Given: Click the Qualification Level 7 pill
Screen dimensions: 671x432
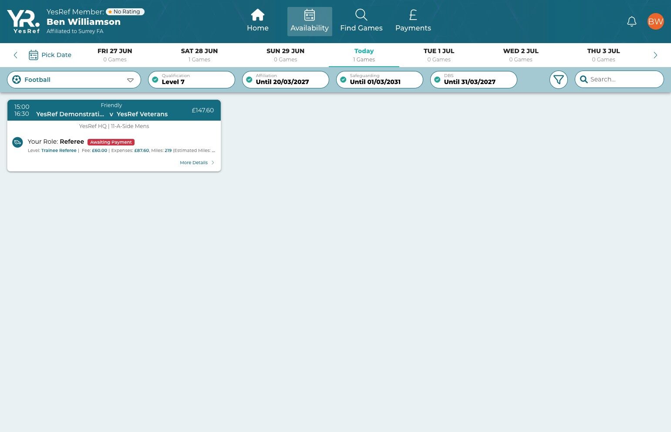Looking at the screenshot, I should point(192,80).
